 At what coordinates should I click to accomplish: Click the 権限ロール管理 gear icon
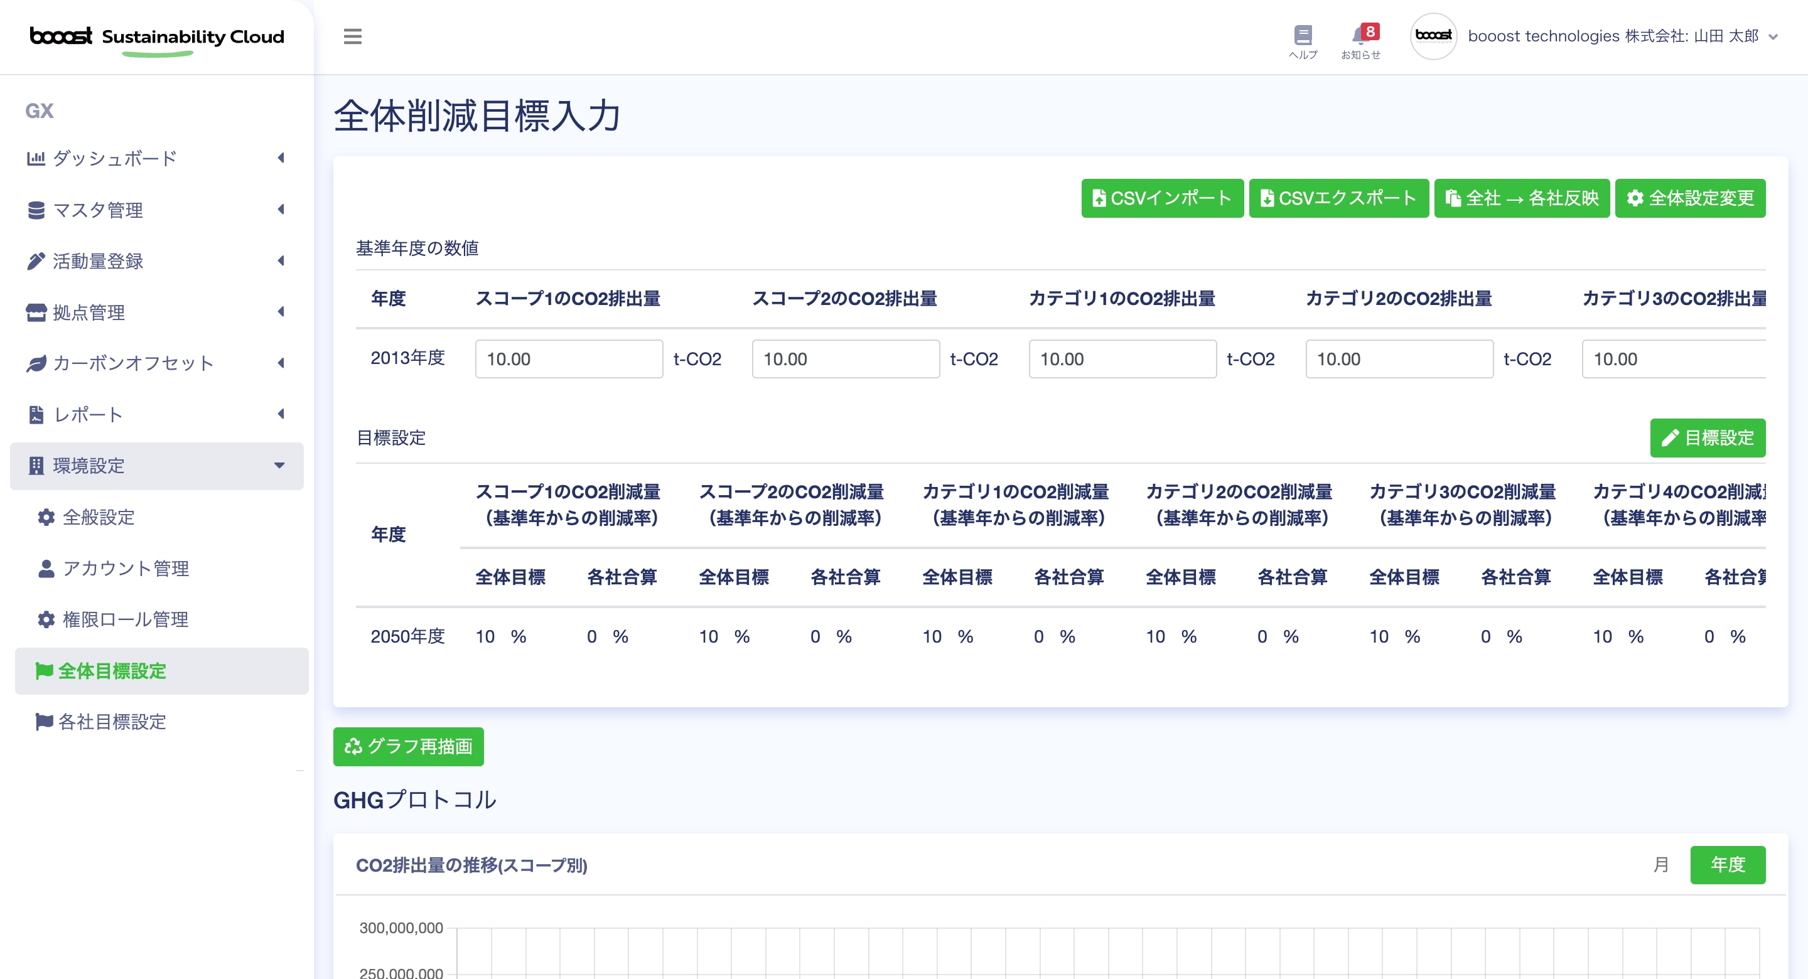click(x=46, y=619)
